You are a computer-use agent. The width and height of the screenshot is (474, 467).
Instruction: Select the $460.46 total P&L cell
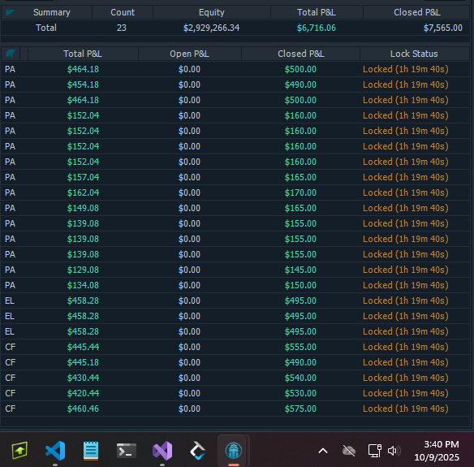(x=83, y=409)
